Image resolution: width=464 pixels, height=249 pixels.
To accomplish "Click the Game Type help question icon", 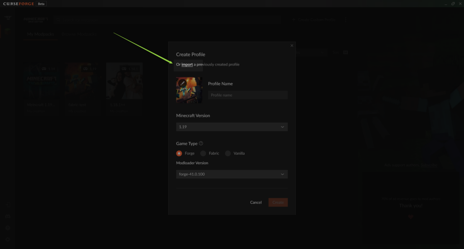I will [x=201, y=144].
